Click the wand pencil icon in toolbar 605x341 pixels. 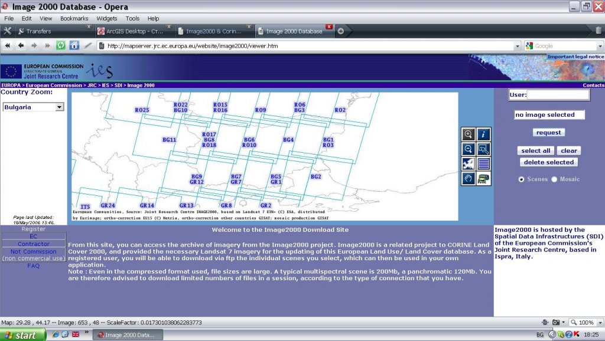[88, 45]
